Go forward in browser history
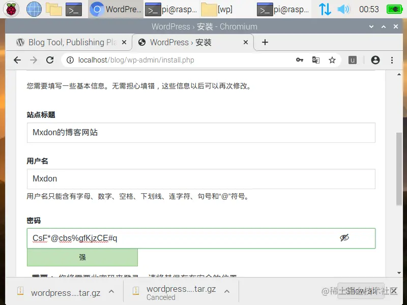 [34, 60]
